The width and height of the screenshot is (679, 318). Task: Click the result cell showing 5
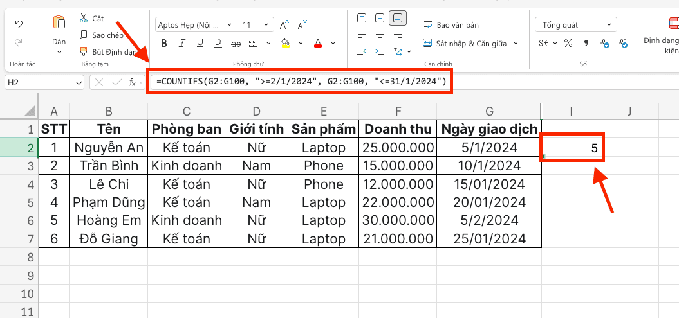click(571, 148)
